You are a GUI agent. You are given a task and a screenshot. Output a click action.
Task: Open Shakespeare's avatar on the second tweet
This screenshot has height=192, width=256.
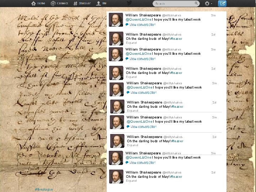coord(116,38)
